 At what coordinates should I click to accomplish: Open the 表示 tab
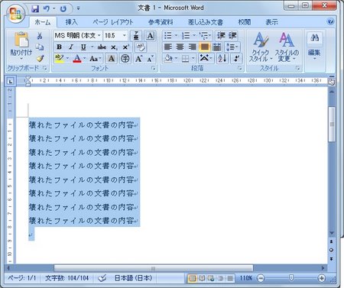point(271,22)
